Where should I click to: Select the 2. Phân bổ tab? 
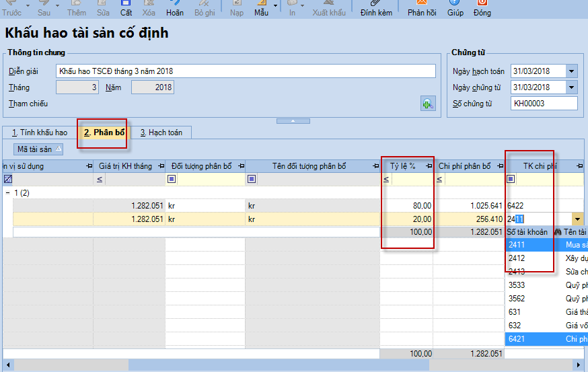tap(104, 133)
